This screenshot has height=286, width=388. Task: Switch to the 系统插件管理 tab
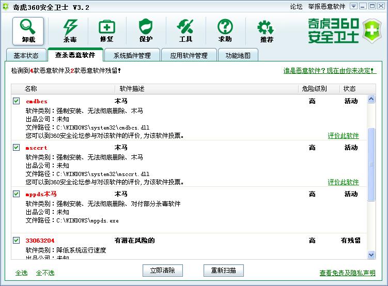(x=132, y=55)
